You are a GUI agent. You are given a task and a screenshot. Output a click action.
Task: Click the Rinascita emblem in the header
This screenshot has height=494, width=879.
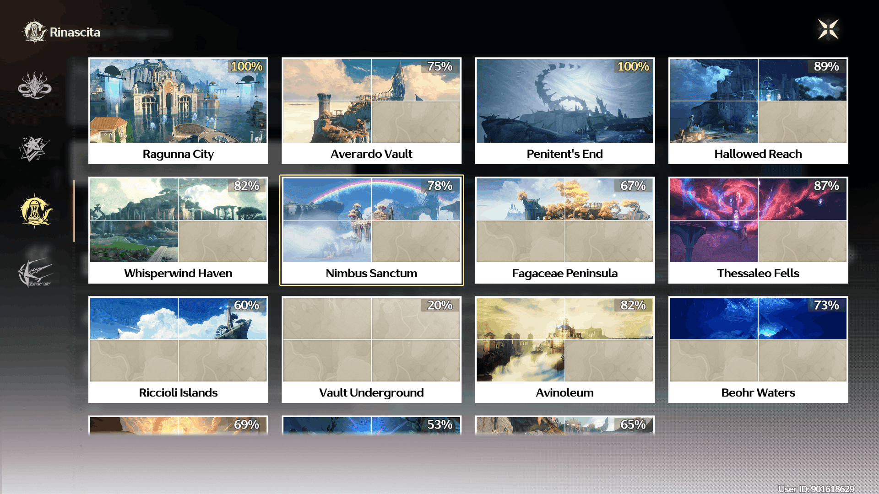tap(35, 32)
